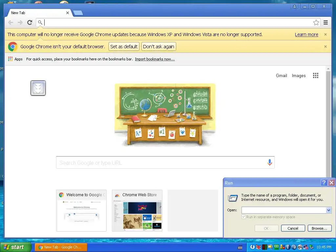Click Import bookmarks now link
The image size is (336, 252).
(x=155, y=59)
